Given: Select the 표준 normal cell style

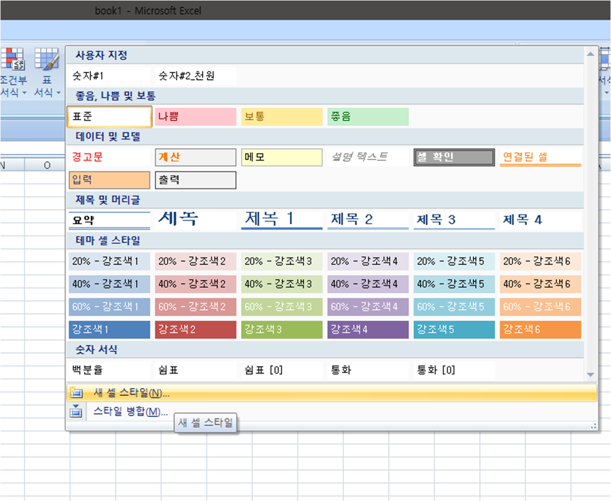Looking at the screenshot, I should [x=109, y=117].
